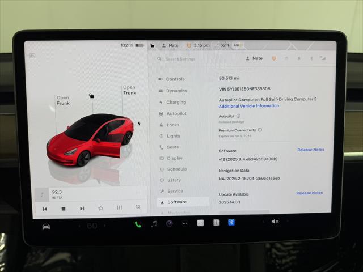Tap cellular signal icon in settings header
Viewport: 363px width, 272px height.
point(323,58)
